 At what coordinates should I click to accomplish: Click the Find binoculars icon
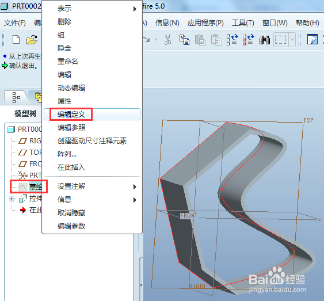[265, 40]
